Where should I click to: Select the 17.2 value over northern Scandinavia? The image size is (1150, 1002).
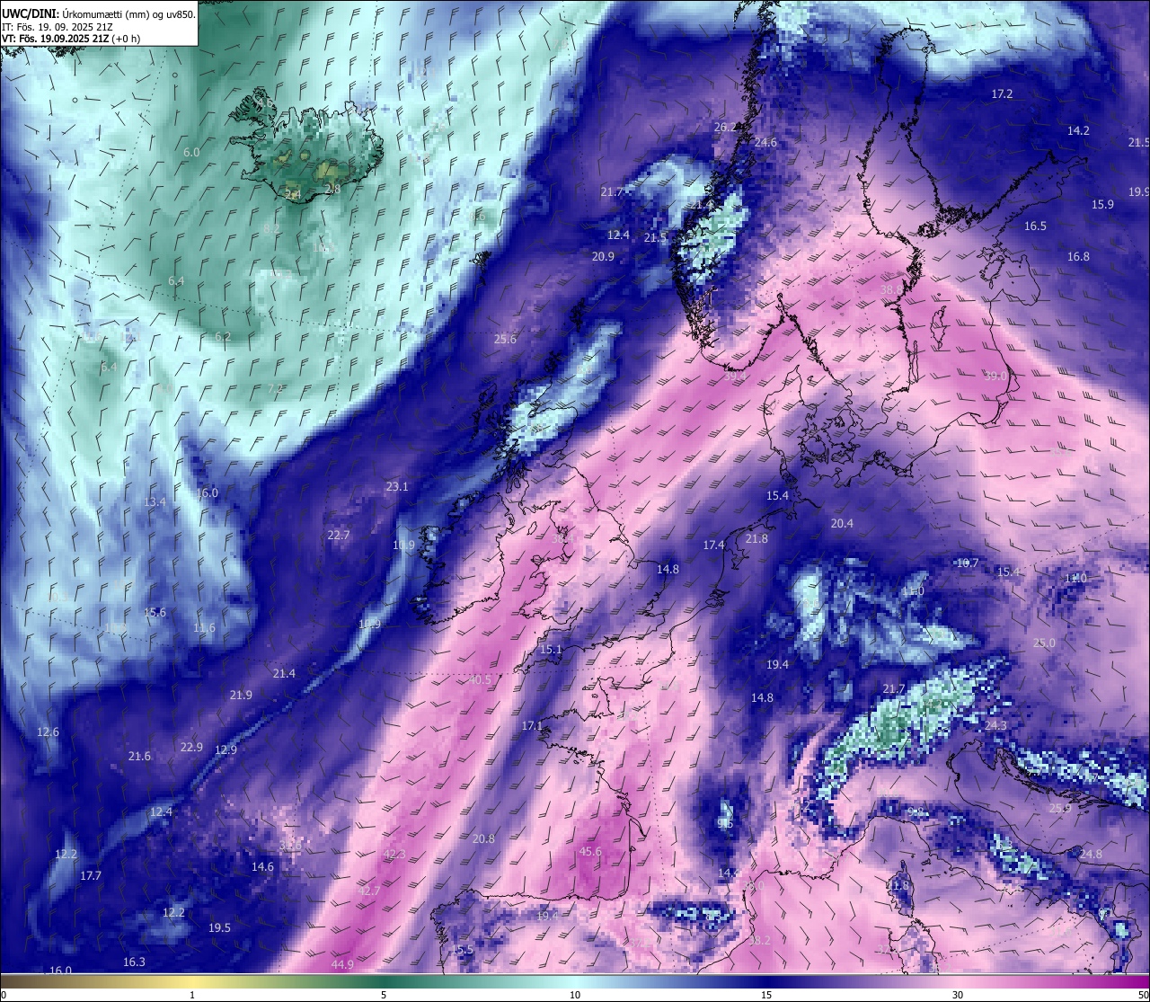coord(1002,94)
